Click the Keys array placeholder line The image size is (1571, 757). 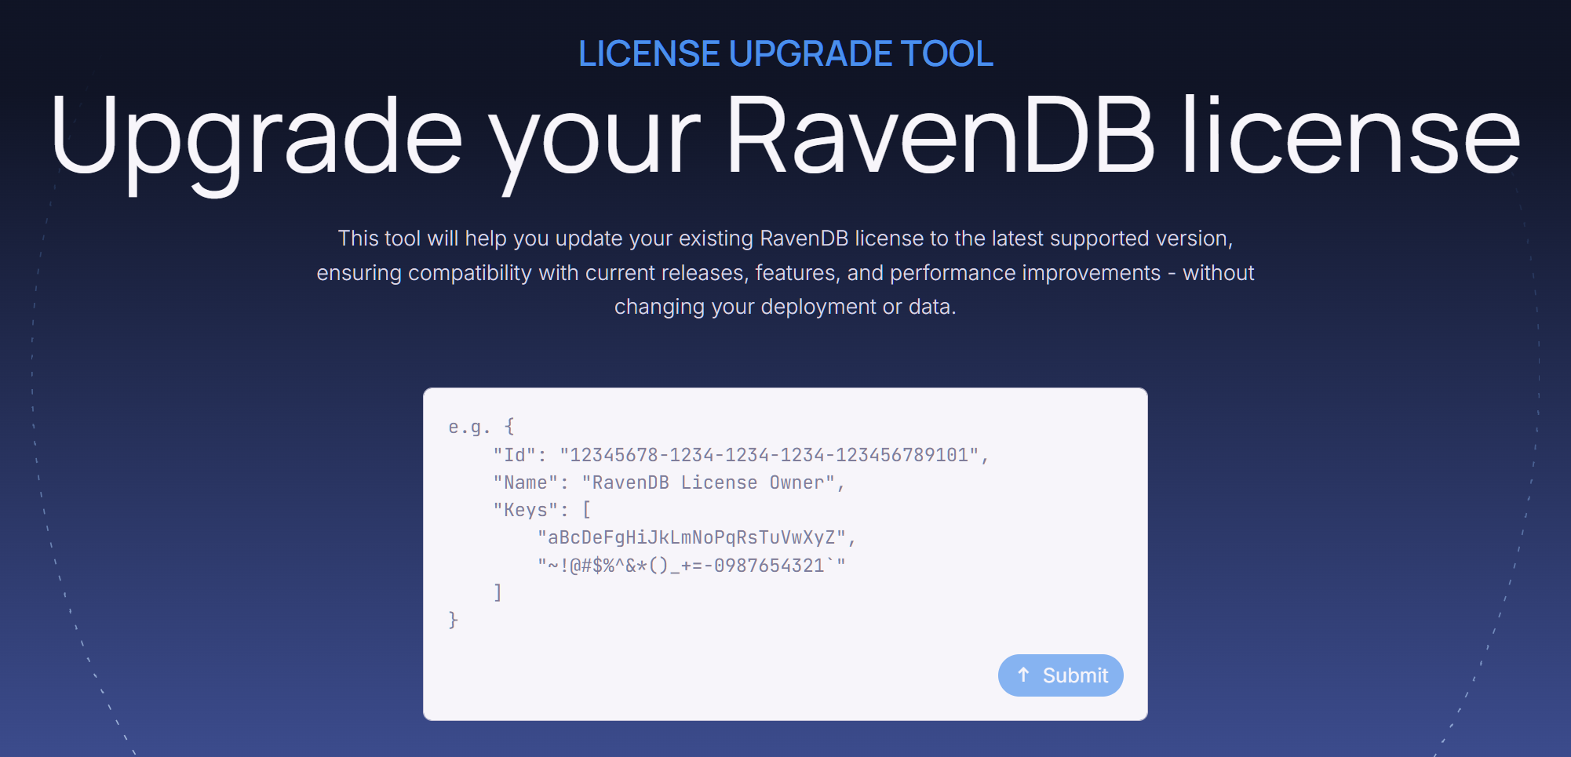[x=541, y=510]
